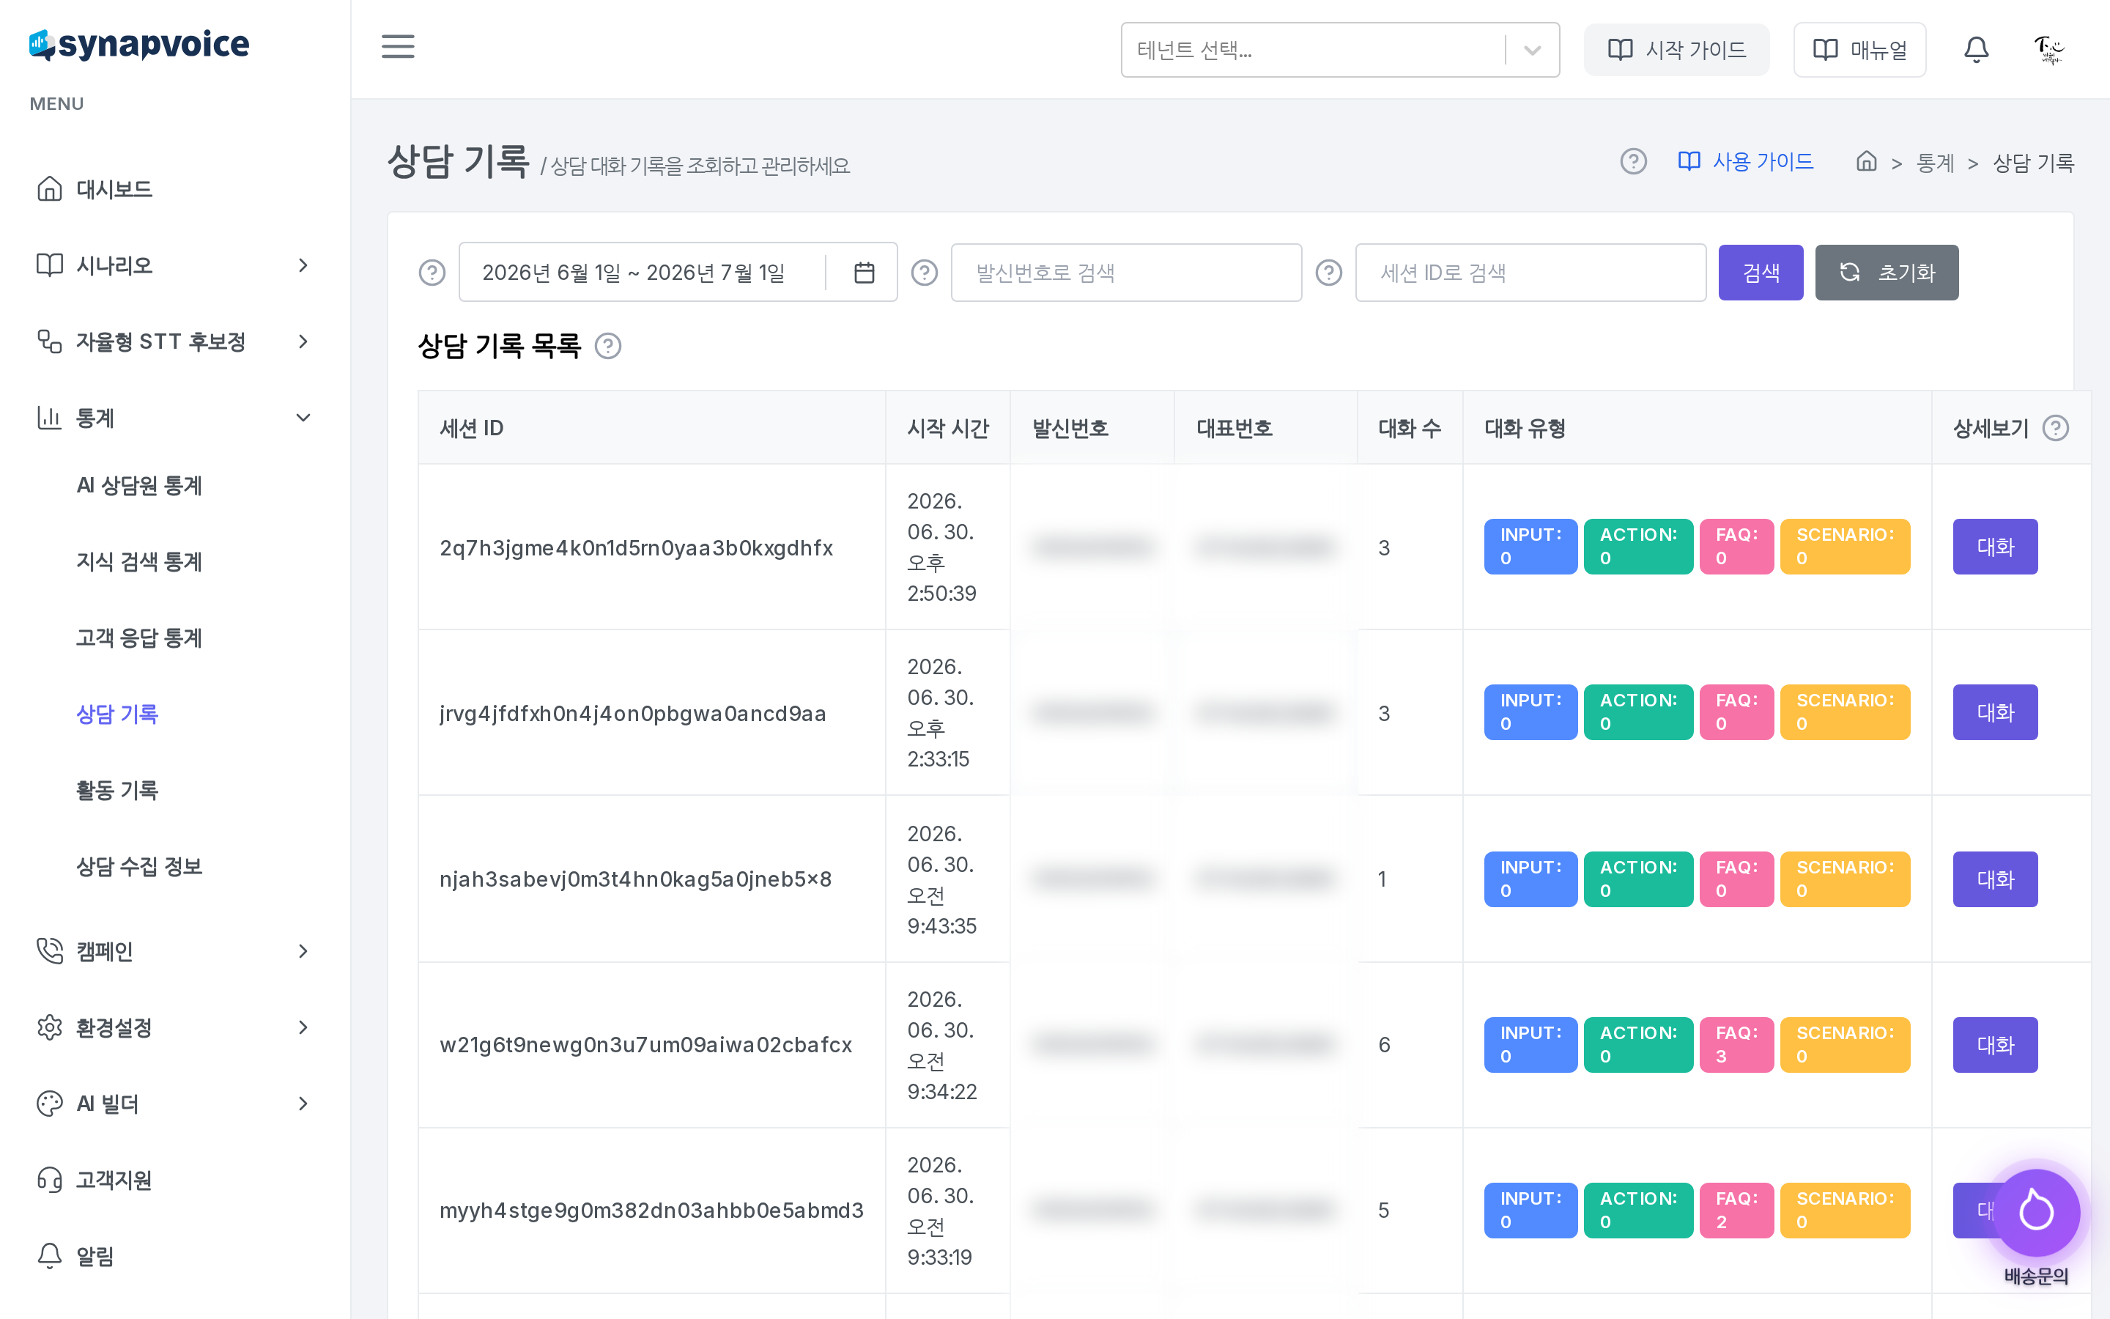Open the 시작 가이드 button
The width and height of the screenshot is (2110, 1319).
coord(1676,50)
